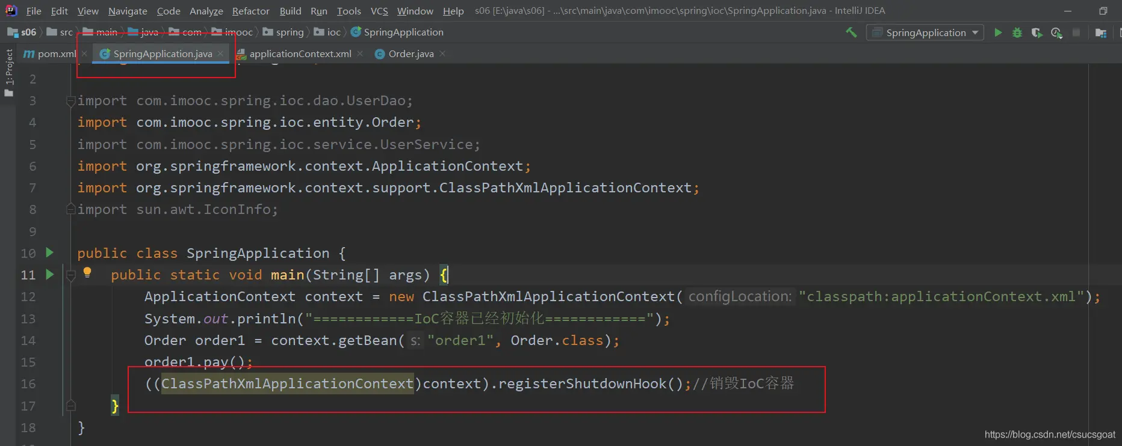This screenshot has height=446, width=1122.
Task: Open the Run menu
Action: pyautogui.click(x=319, y=11)
